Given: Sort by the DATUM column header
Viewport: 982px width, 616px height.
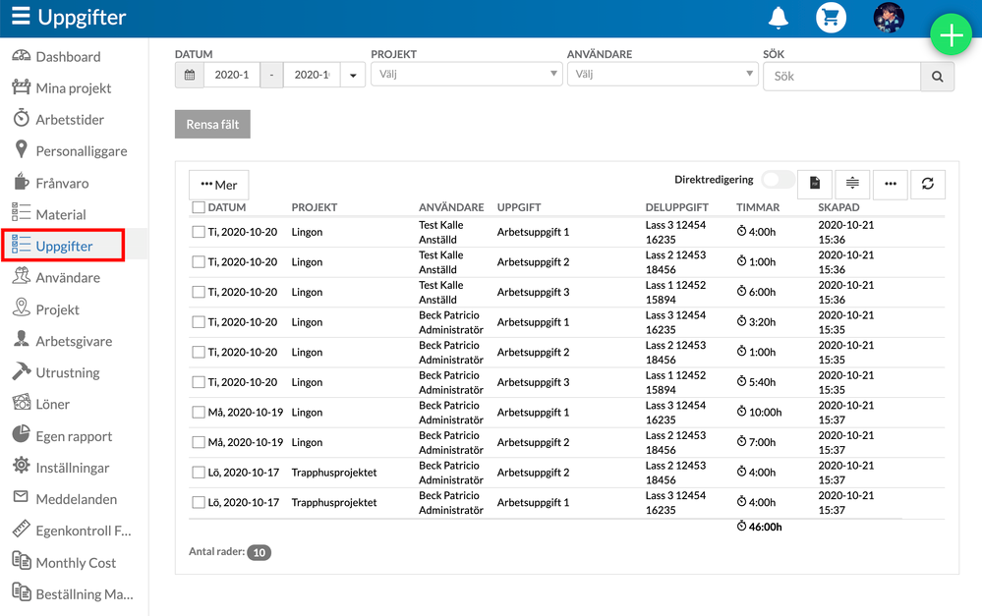Looking at the screenshot, I should click(227, 207).
